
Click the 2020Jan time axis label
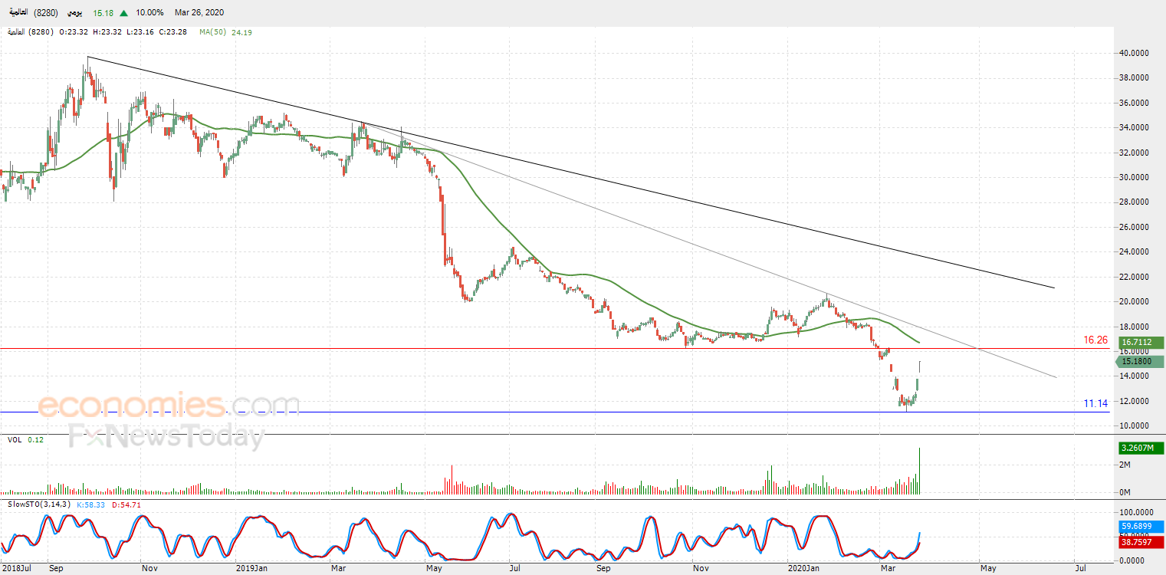click(804, 569)
